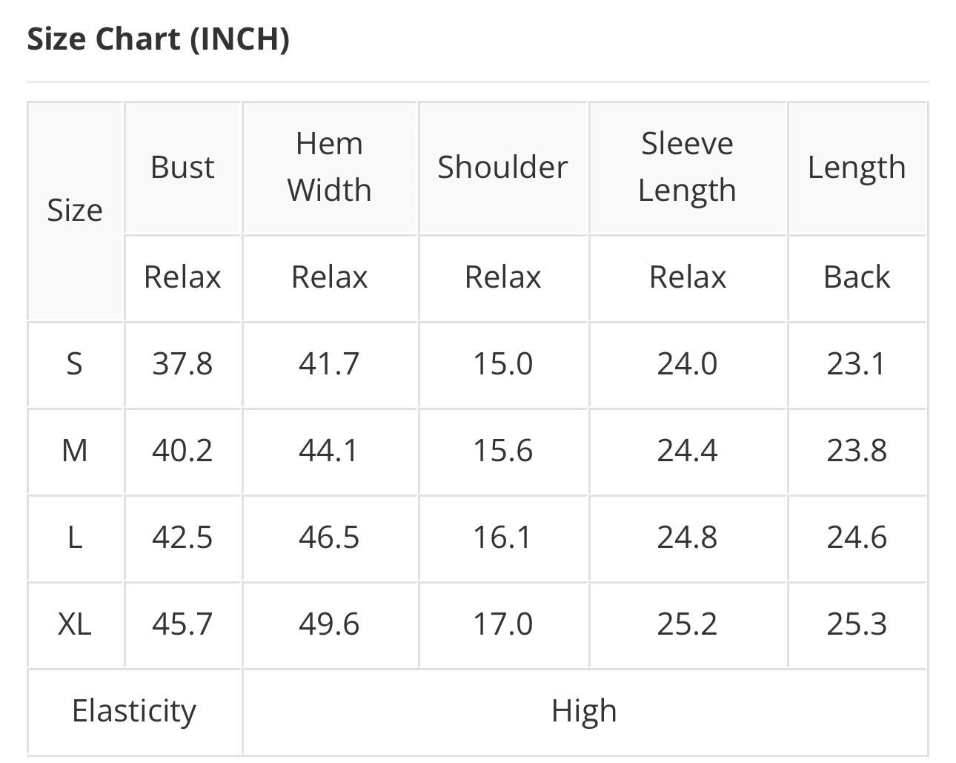The height and width of the screenshot is (763, 956).
Task: Select the 44.1 hem width cell
Action: (x=329, y=451)
